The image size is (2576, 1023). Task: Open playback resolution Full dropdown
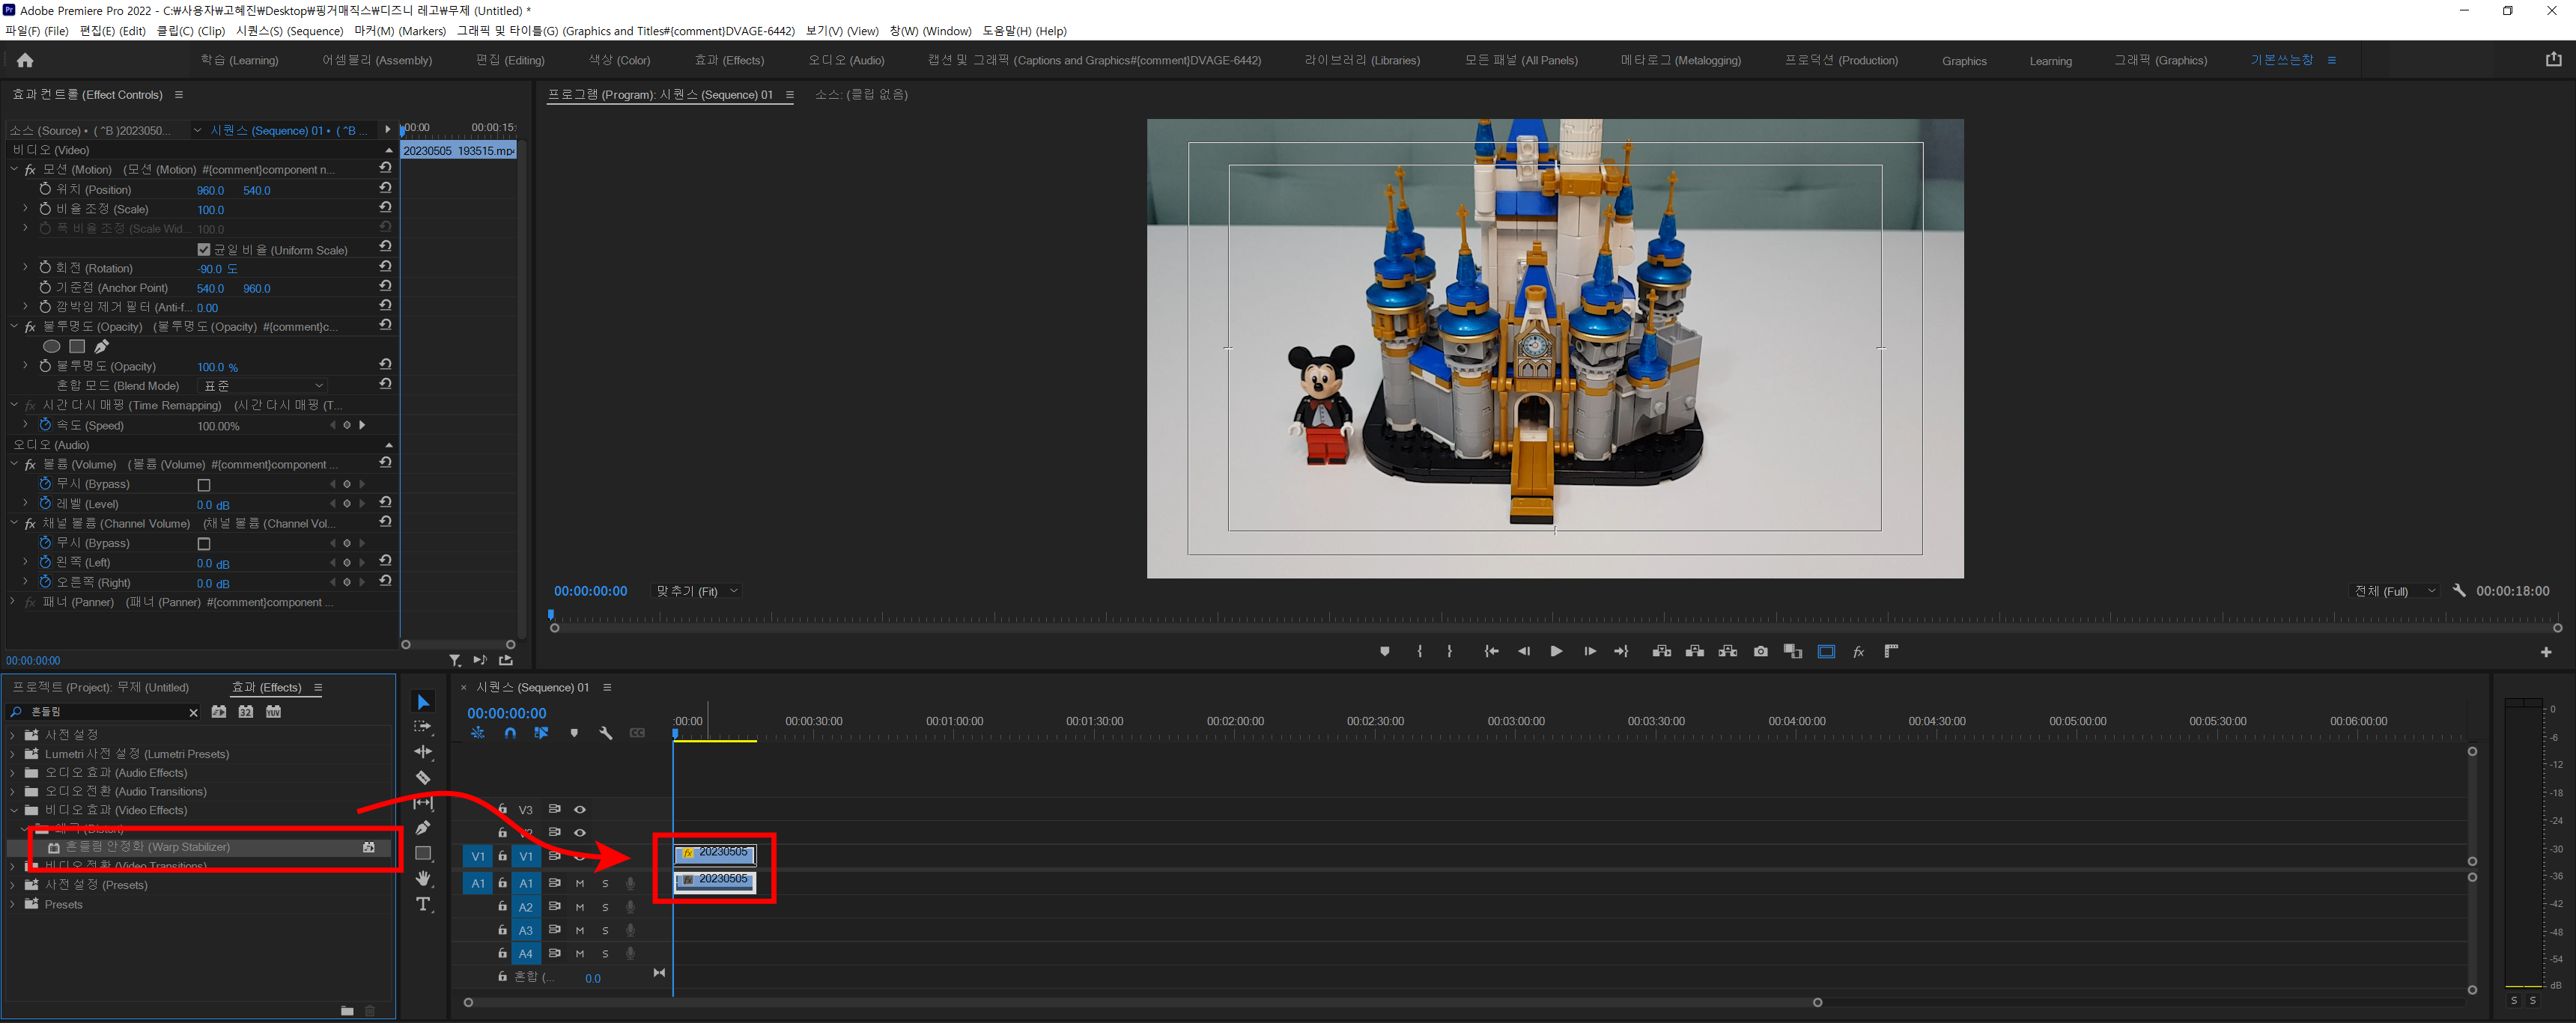pyautogui.click(x=2395, y=590)
